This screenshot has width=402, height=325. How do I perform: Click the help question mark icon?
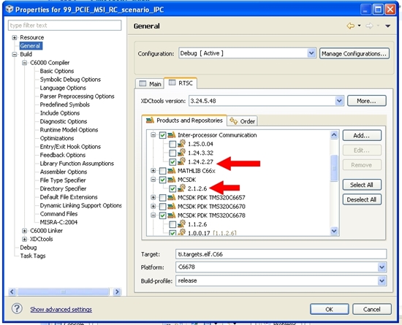pos(17,309)
